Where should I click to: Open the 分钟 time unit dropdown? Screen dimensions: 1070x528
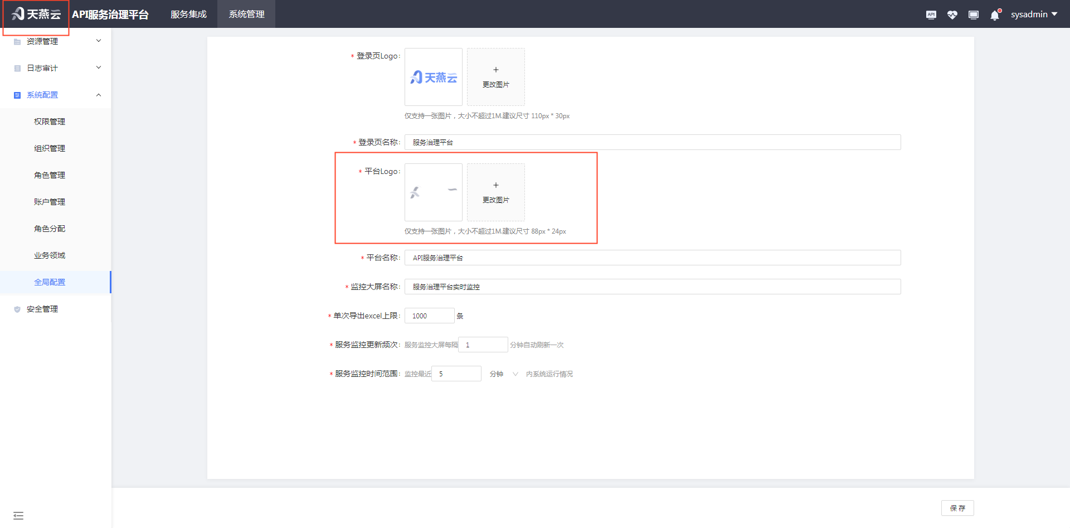(x=503, y=374)
